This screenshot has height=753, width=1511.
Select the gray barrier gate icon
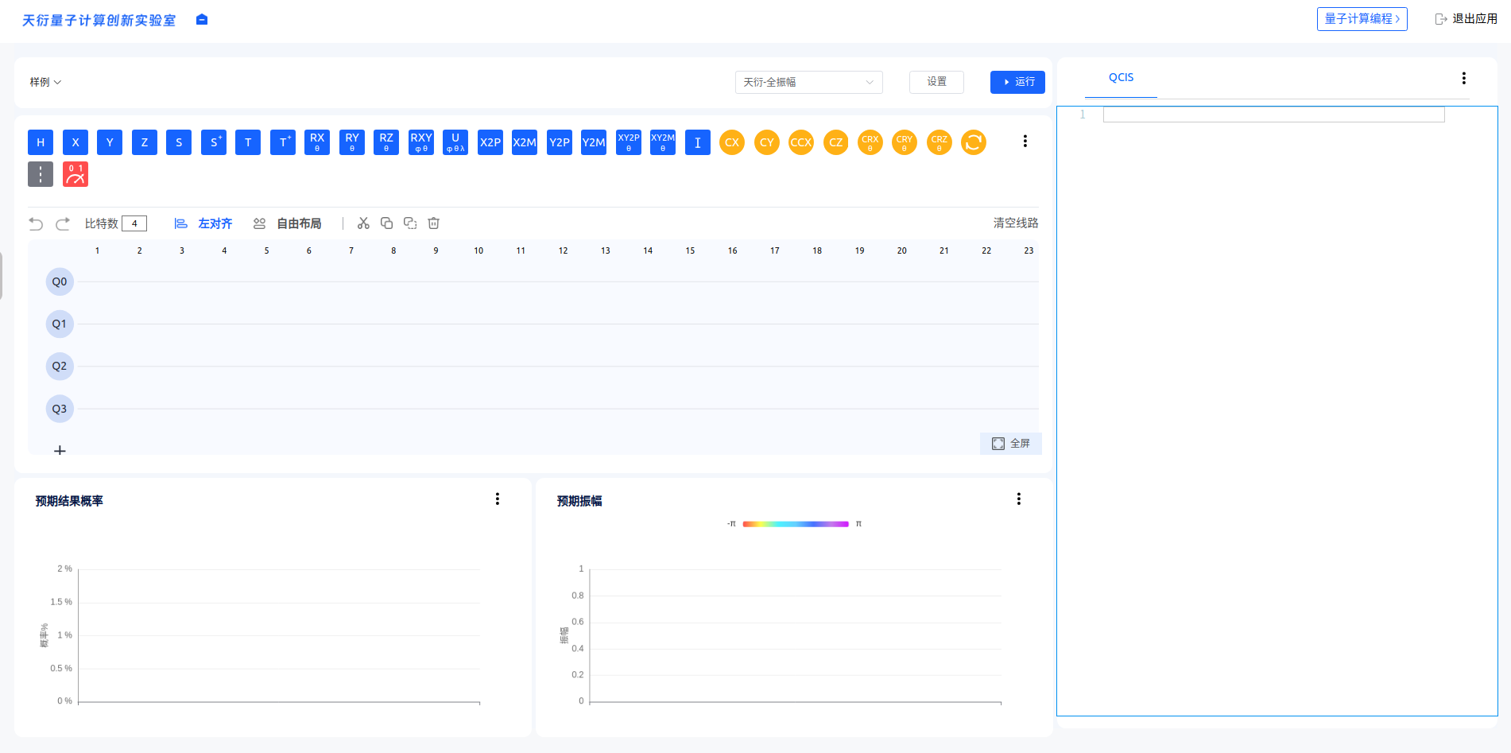pyautogui.click(x=41, y=174)
